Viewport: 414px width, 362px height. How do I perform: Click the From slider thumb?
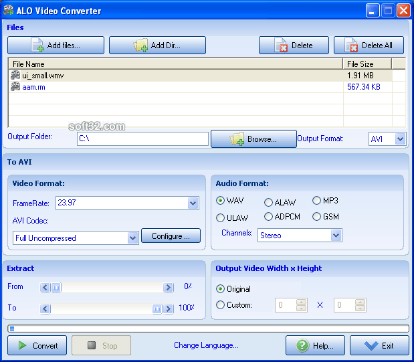(56, 287)
